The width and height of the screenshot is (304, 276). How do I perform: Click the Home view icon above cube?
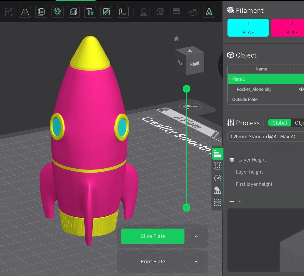tap(176, 39)
